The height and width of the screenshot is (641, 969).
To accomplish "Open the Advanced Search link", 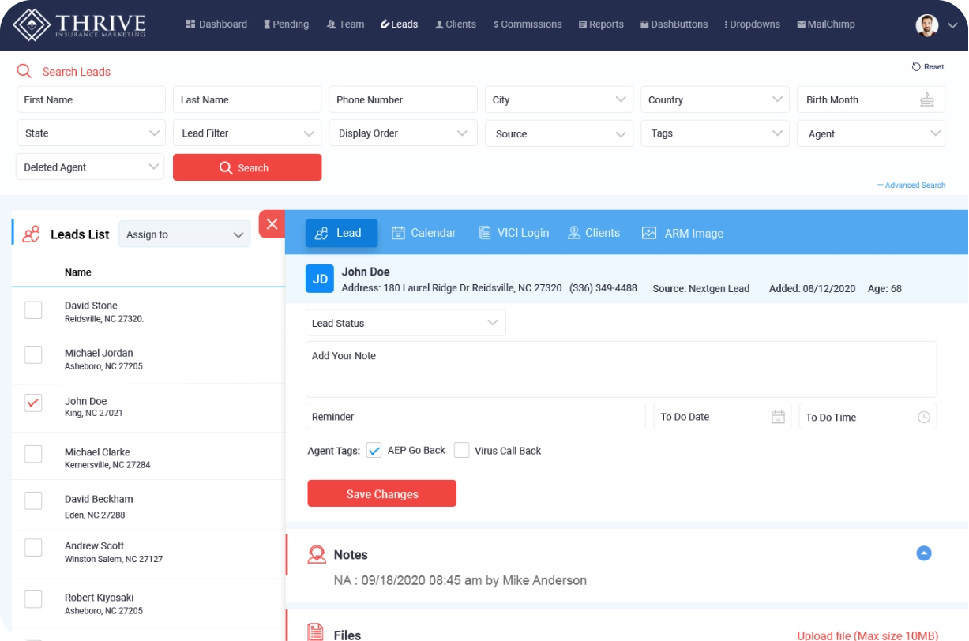I will click(x=911, y=185).
